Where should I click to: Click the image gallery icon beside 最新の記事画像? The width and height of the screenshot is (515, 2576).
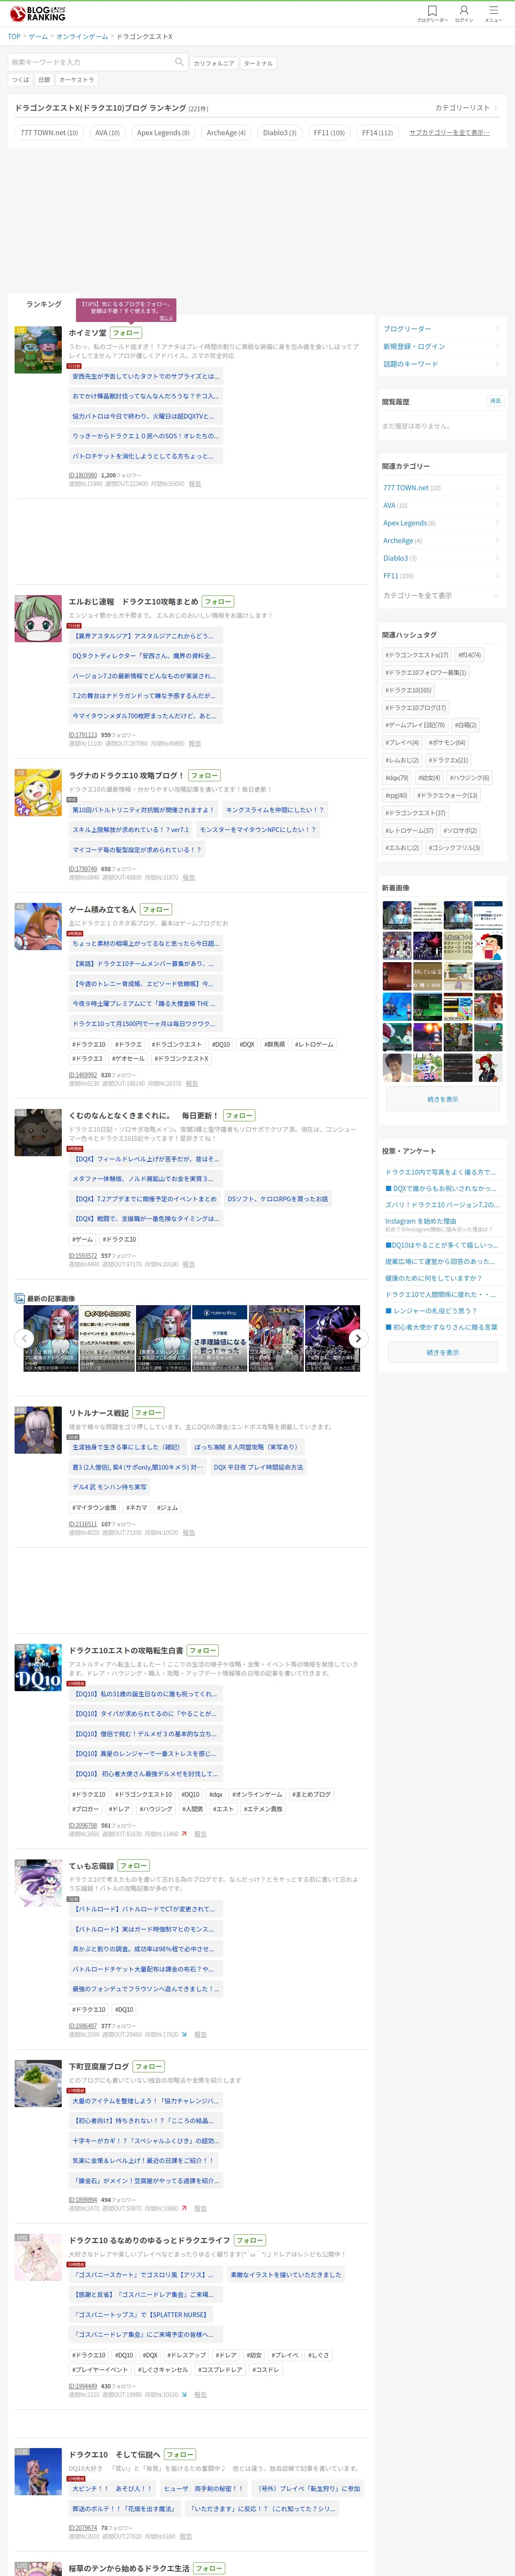20,1298
